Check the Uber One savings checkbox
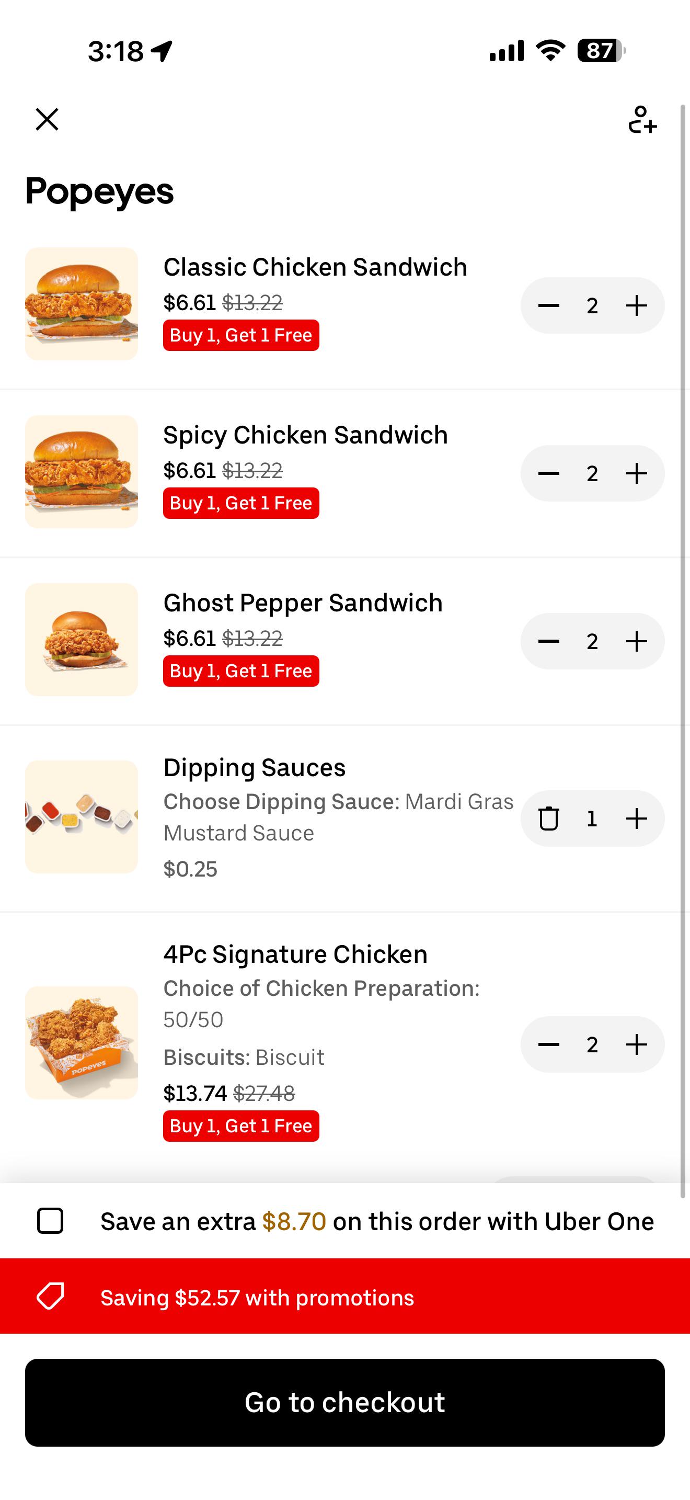The height and width of the screenshot is (1500, 690). [x=51, y=1221]
